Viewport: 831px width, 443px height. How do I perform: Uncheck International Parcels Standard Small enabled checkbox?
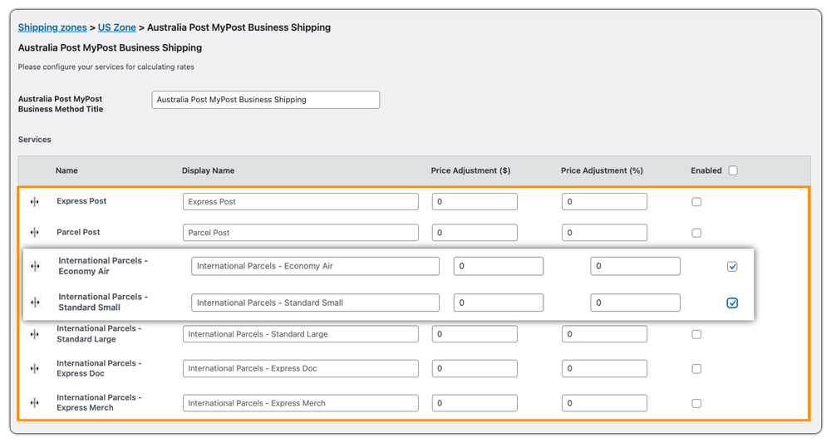(x=732, y=303)
